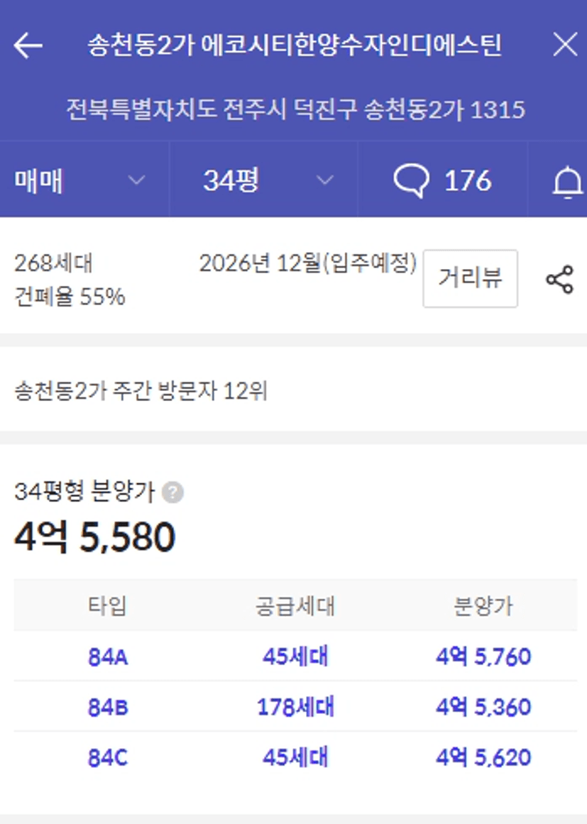The height and width of the screenshot is (824, 587).
Task: Click the address 전북특별자치도 전주시 덕진구 송천동2가 1315
Action: pos(295,110)
